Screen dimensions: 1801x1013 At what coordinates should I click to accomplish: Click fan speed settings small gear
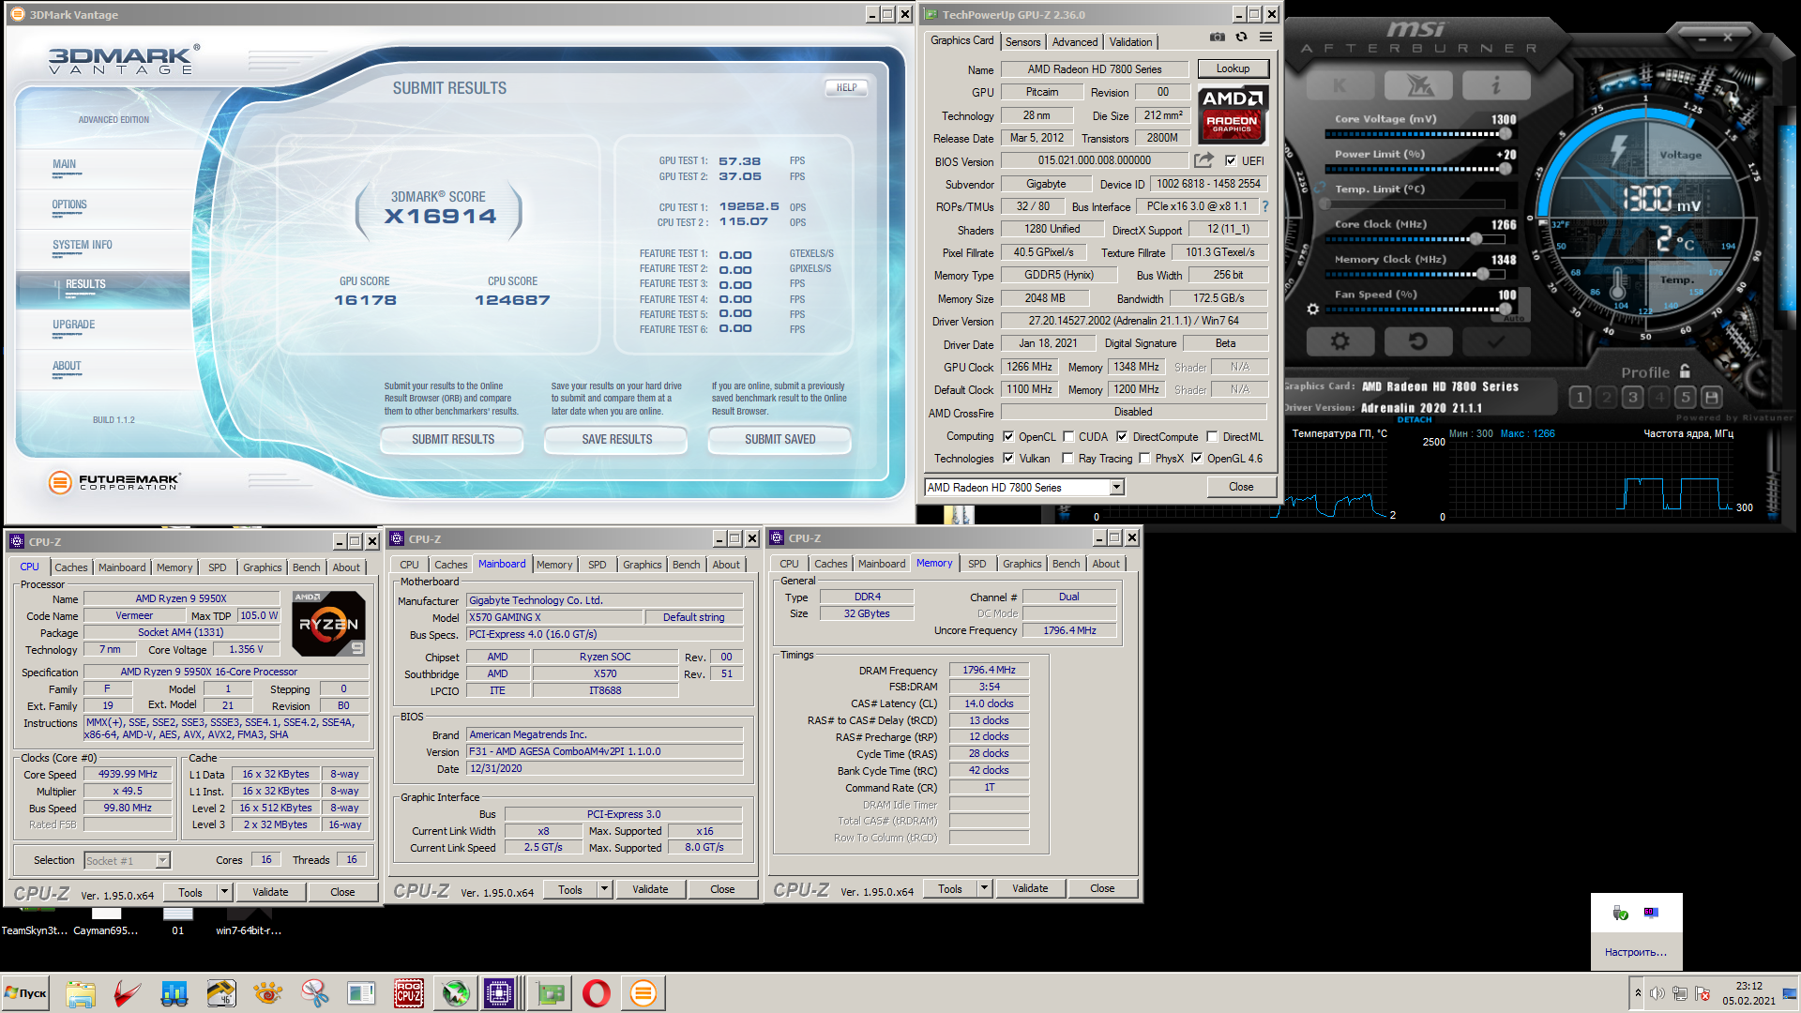1313,309
